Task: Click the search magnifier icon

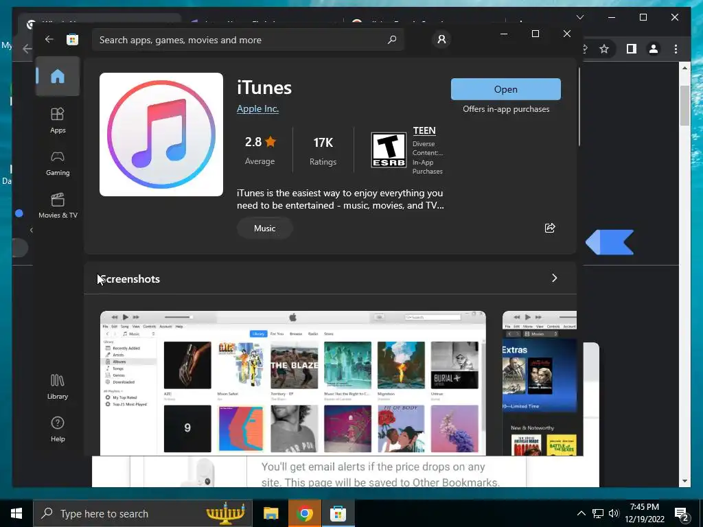Action: [x=392, y=39]
